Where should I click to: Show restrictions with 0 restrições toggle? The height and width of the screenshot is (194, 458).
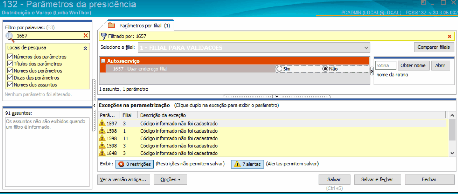pos(135,164)
